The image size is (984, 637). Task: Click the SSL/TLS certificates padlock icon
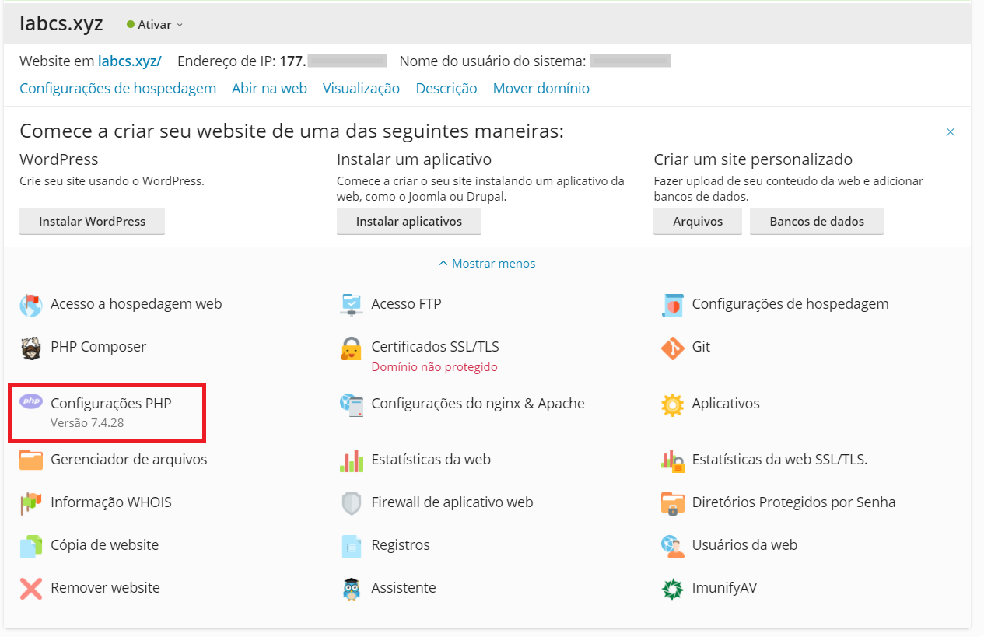[x=352, y=348]
